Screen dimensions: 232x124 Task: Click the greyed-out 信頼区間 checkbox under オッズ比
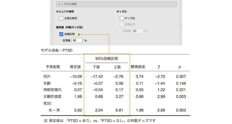pos(122,25)
